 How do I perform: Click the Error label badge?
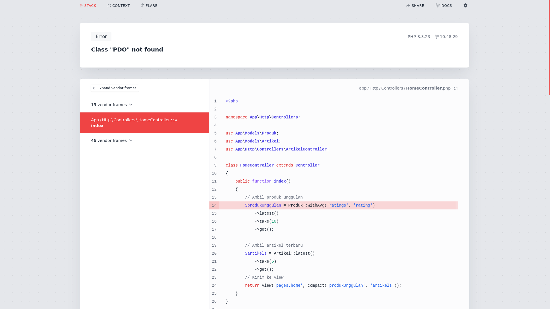[x=101, y=37]
